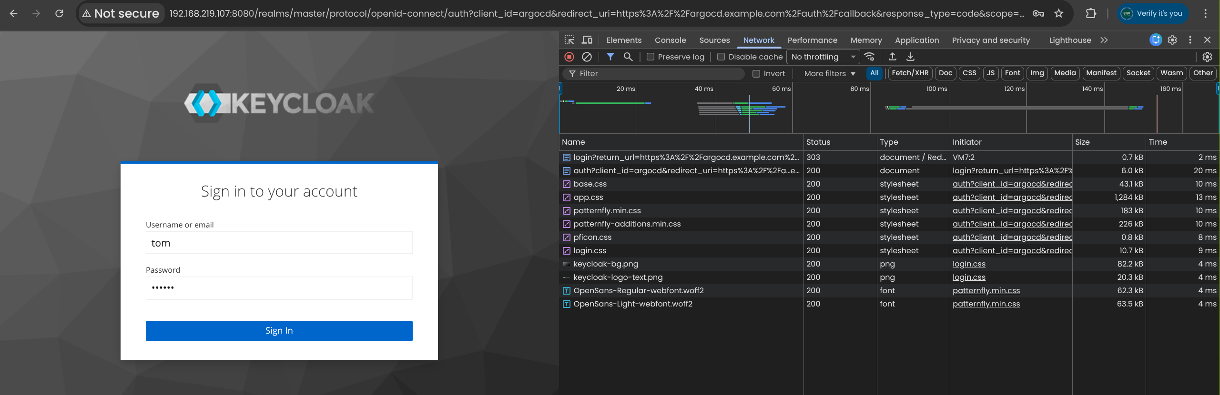
Task: Open browser extensions puzzle icon
Action: click(1091, 13)
